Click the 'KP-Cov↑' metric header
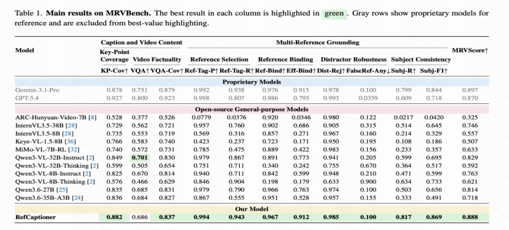Image resolution: width=509 pixels, height=230 pixels. pyautogui.click(x=115, y=71)
